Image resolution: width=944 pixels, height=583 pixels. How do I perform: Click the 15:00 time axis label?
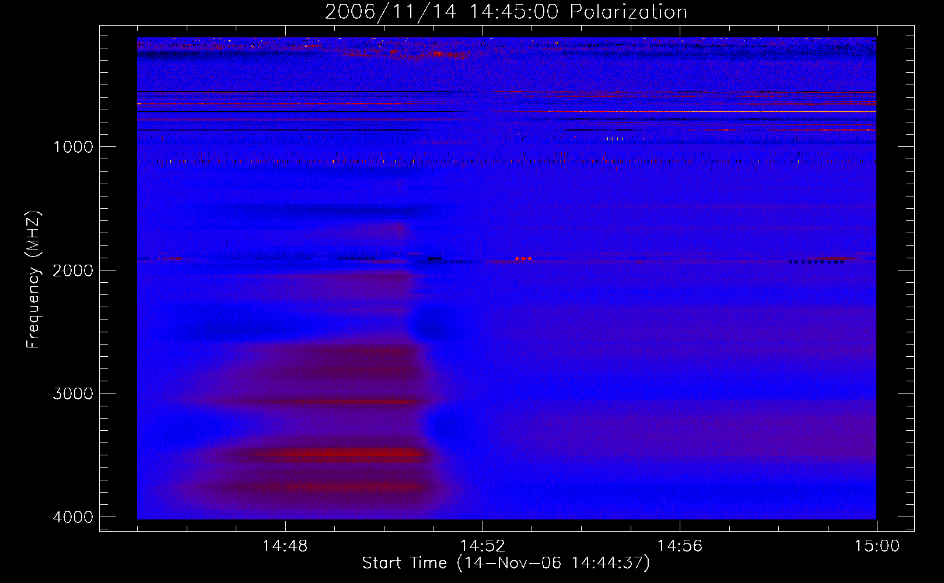(x=877, y=546)
